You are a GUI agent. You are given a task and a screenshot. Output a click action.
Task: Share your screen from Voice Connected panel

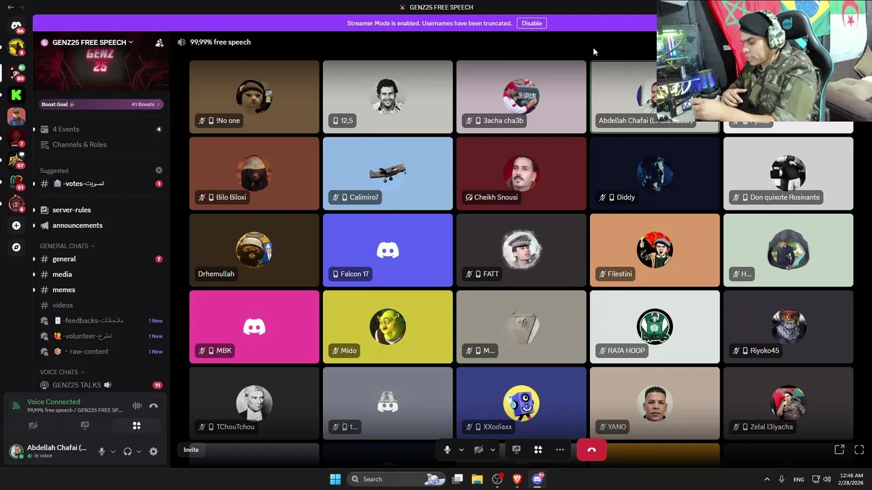(84, 425)
